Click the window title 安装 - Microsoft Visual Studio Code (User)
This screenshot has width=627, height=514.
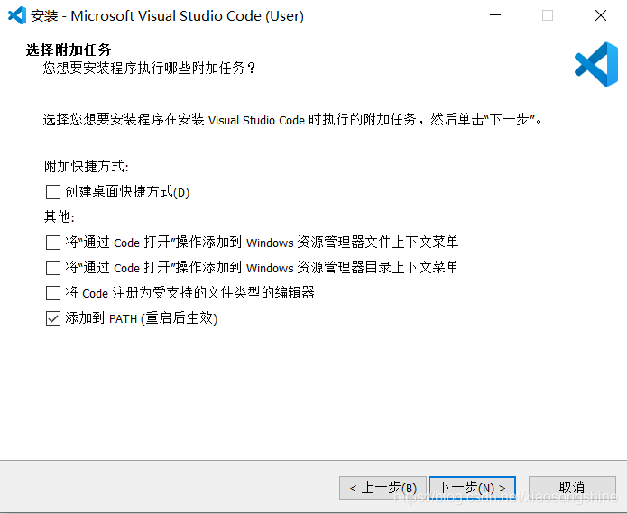click(167, 16)
